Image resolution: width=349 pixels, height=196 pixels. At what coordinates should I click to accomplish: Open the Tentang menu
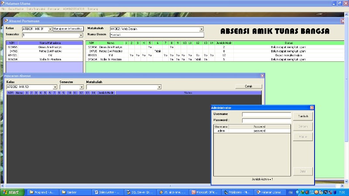(92, 9)
